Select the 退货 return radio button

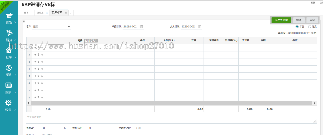[309, 26]
